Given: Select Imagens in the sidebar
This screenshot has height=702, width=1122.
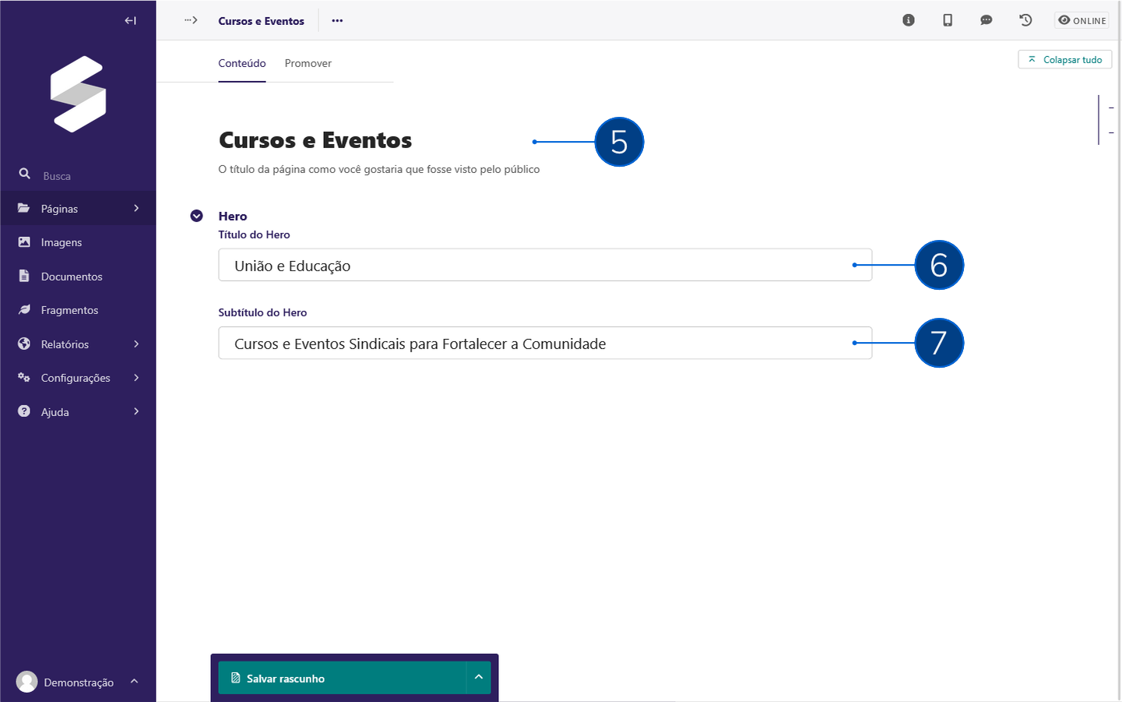Looking at the screenshot, I should click(x=61, y=242).
